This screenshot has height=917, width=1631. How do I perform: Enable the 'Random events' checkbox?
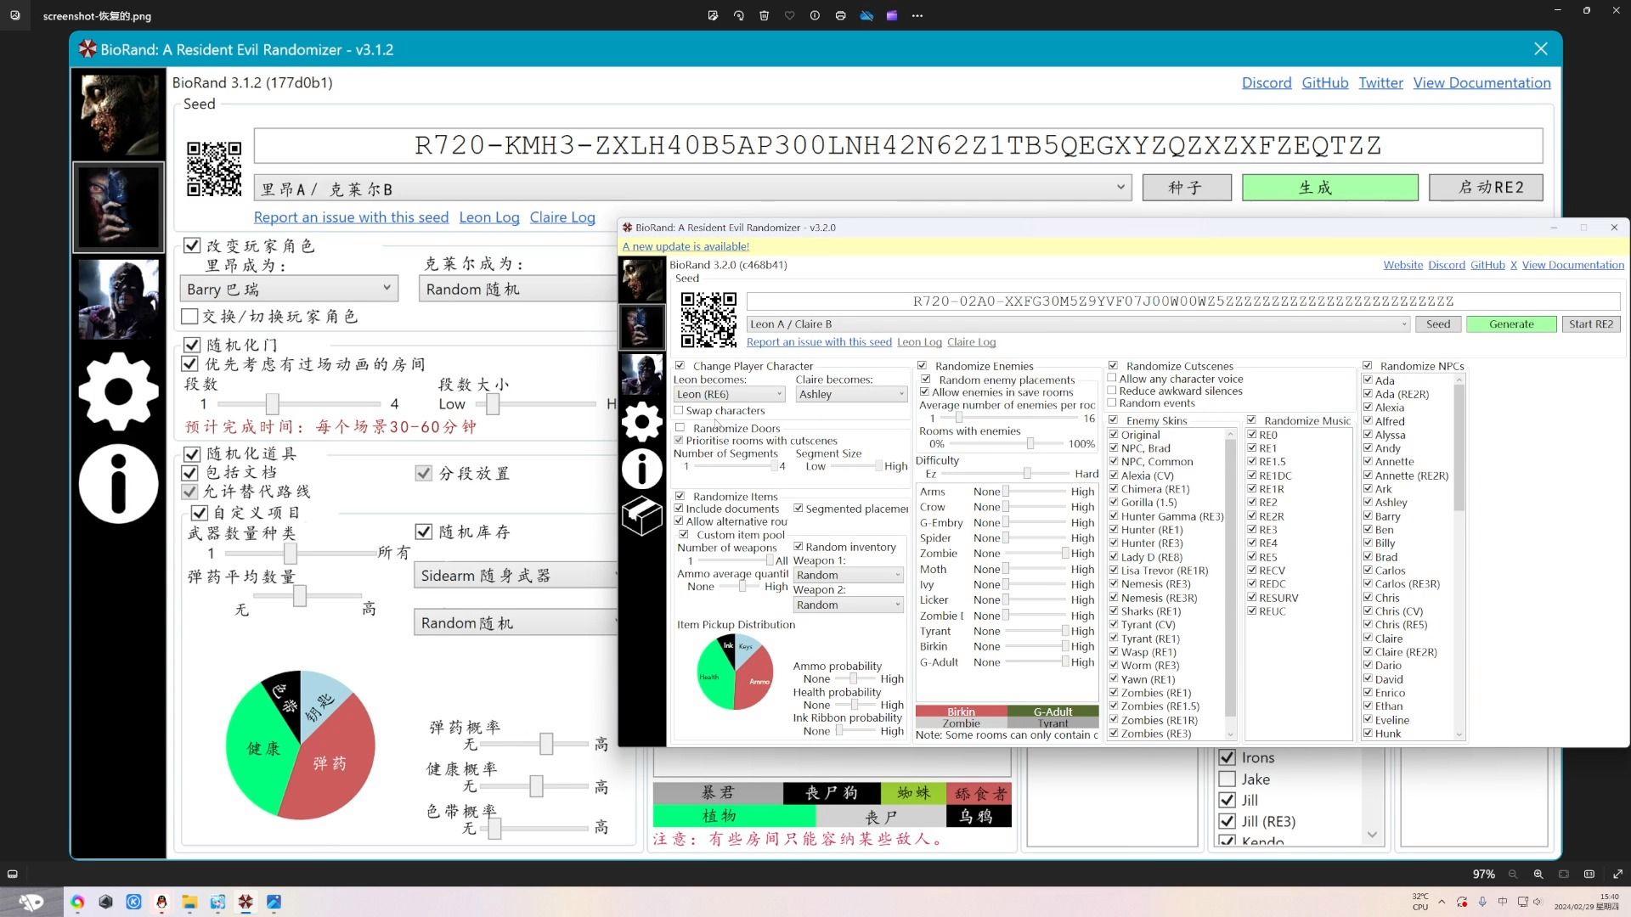click(x=1112, y=402)
